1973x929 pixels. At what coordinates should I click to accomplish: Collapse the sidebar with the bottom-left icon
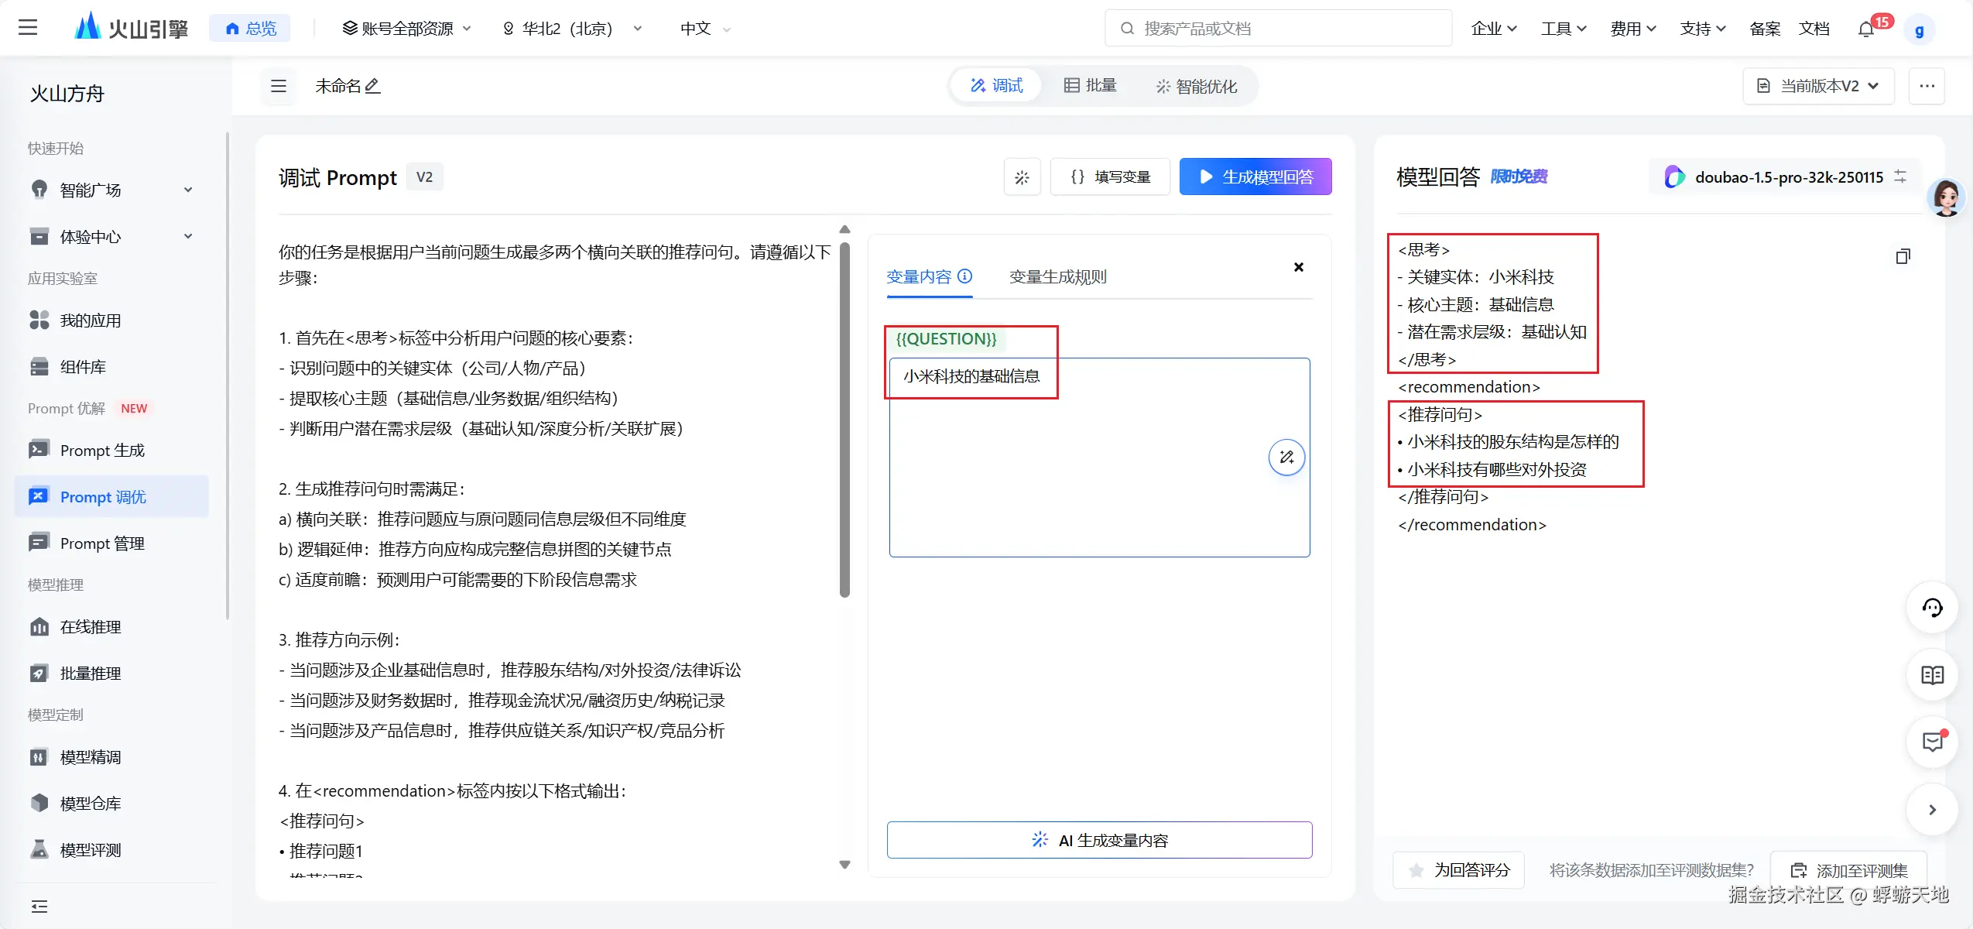click(x=39, y=906)
